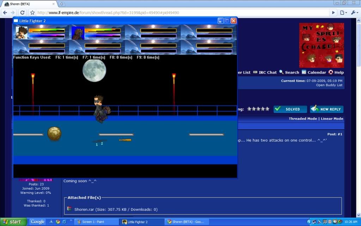Select the Shoren (BETA) browser tab
The image size is (361, 226).
pyautogui.click(x=21, y=3)
